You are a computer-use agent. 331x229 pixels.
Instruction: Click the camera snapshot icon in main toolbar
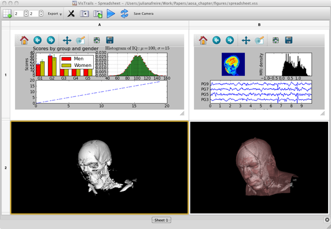coord(84,14)
